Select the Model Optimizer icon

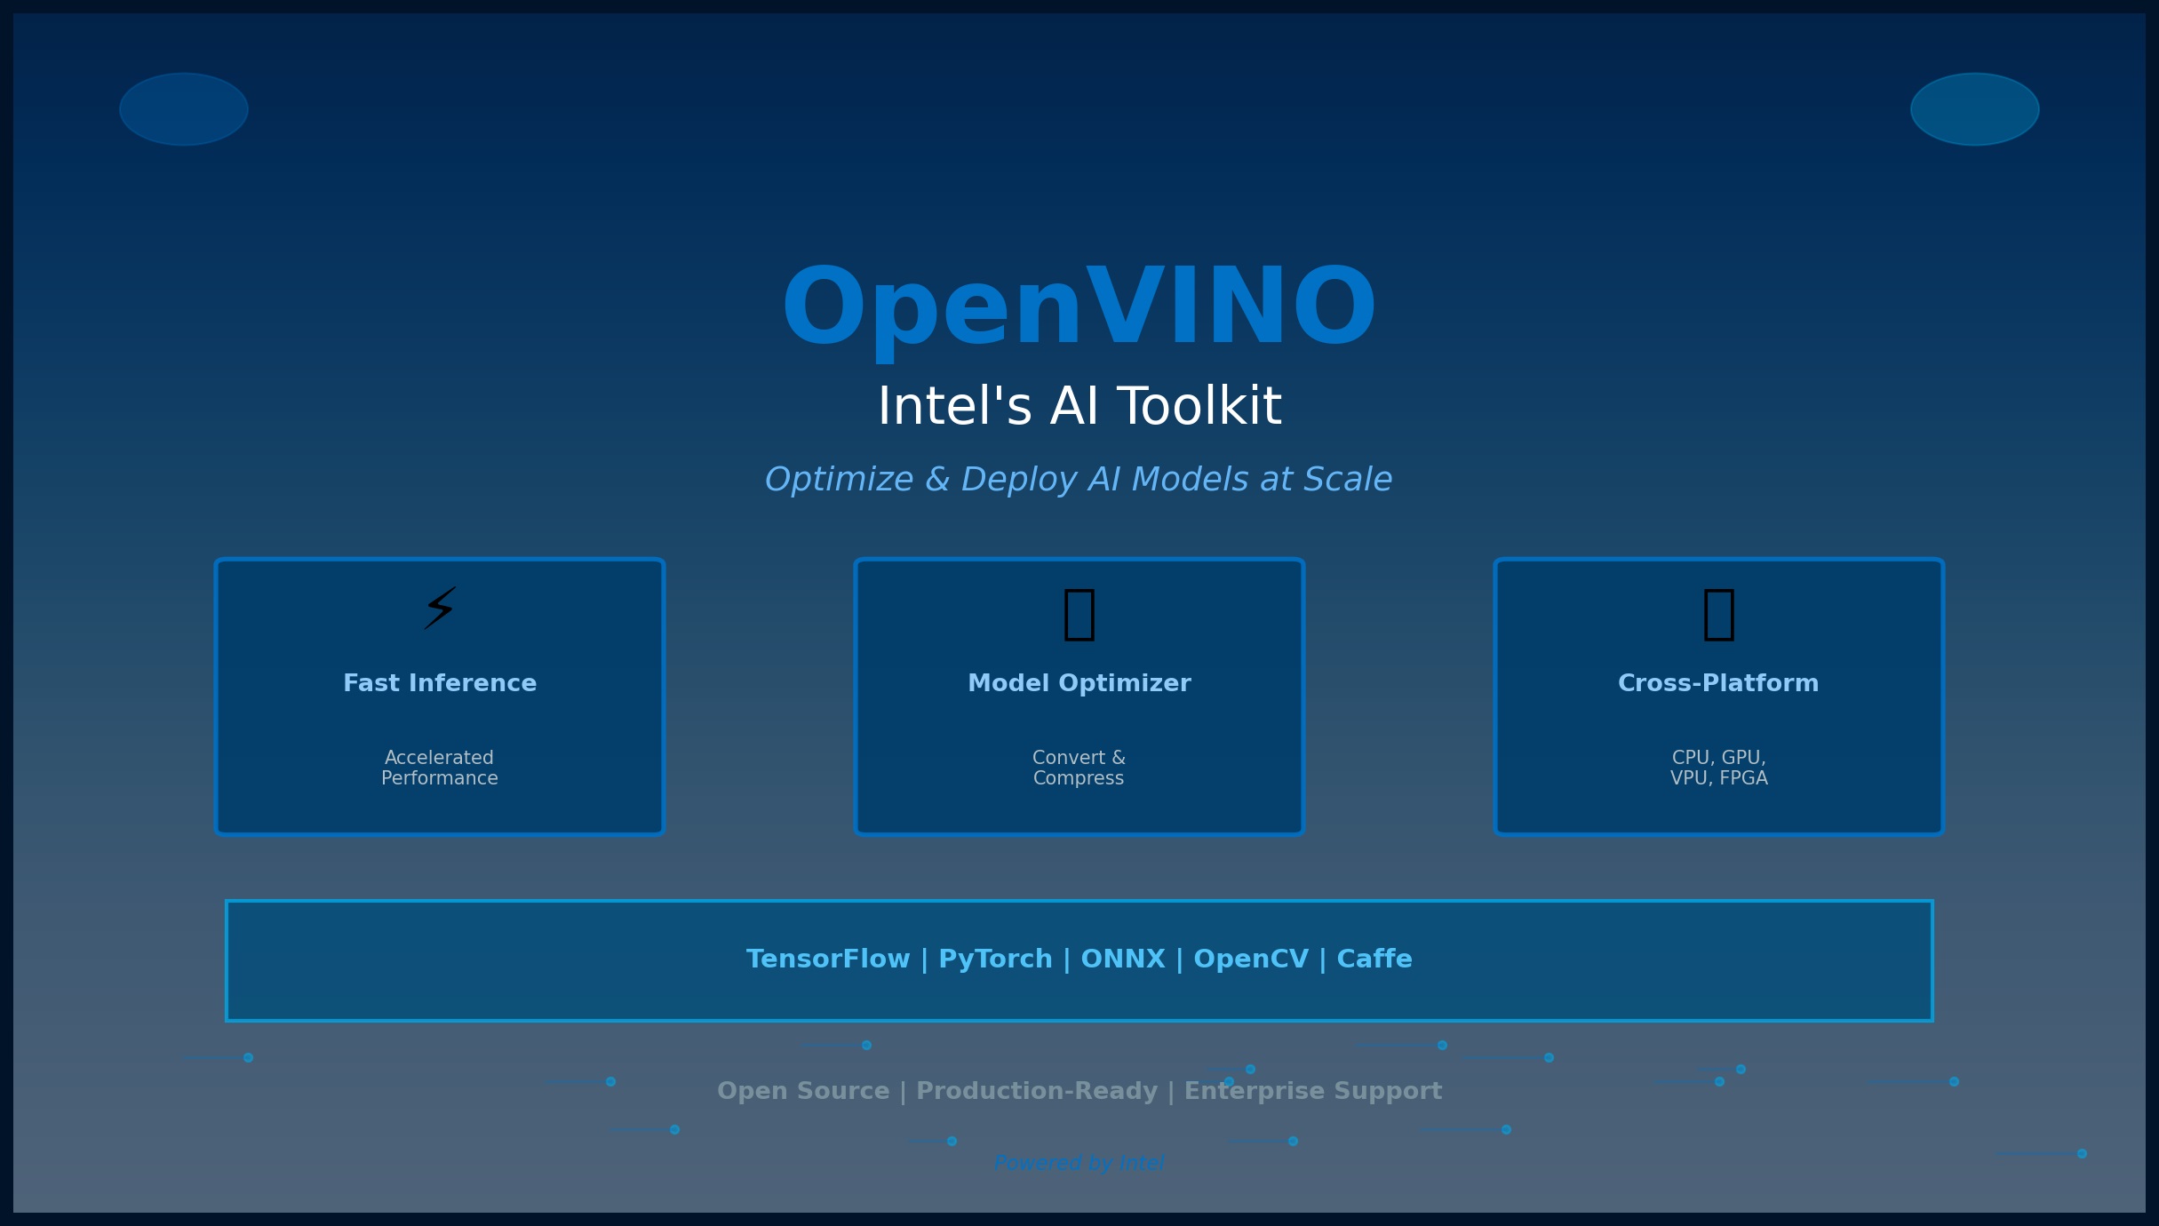(1078, 613)
